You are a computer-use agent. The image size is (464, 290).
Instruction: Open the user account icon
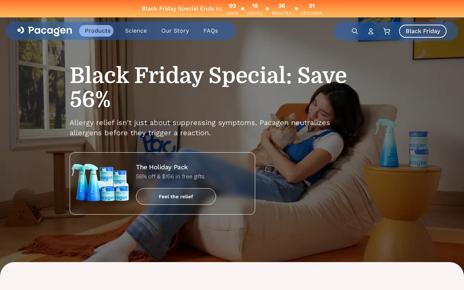click(371, 31)
